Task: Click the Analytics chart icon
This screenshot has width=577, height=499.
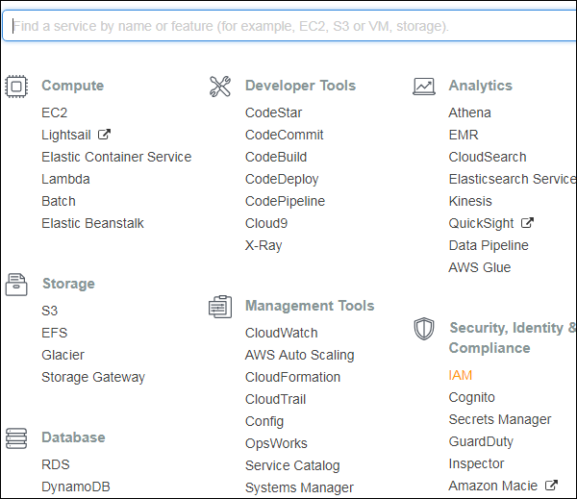Action: click(x=424, y=87)
